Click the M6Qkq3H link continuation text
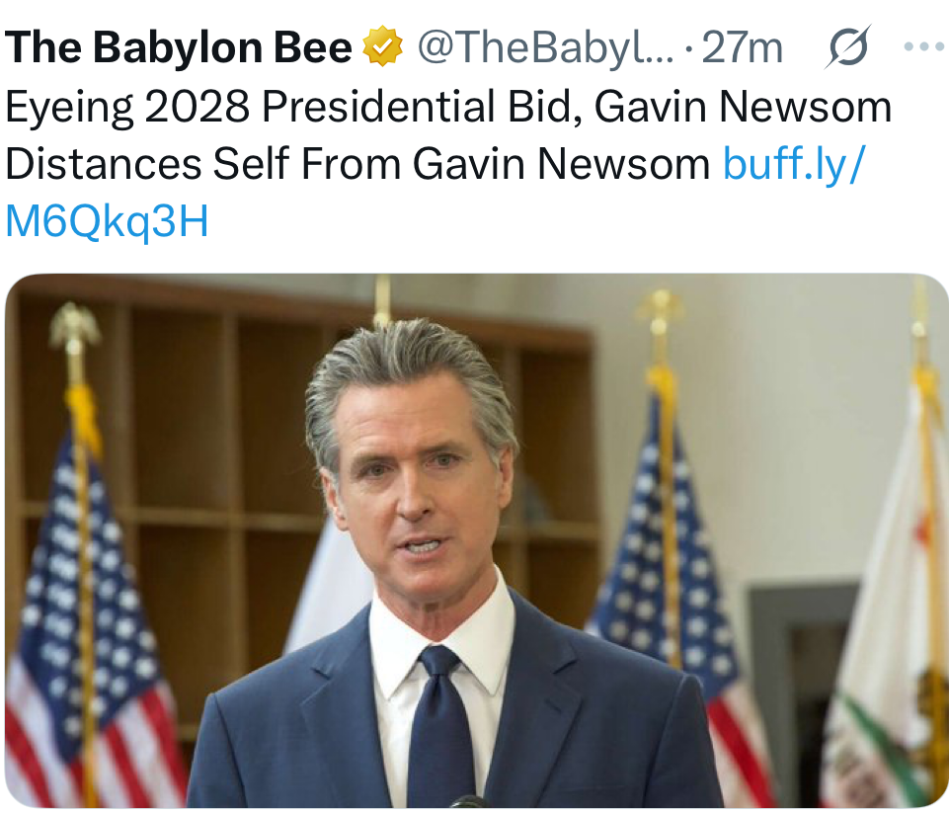The height and width of the screenshot is (814, 949). (107, 222)
